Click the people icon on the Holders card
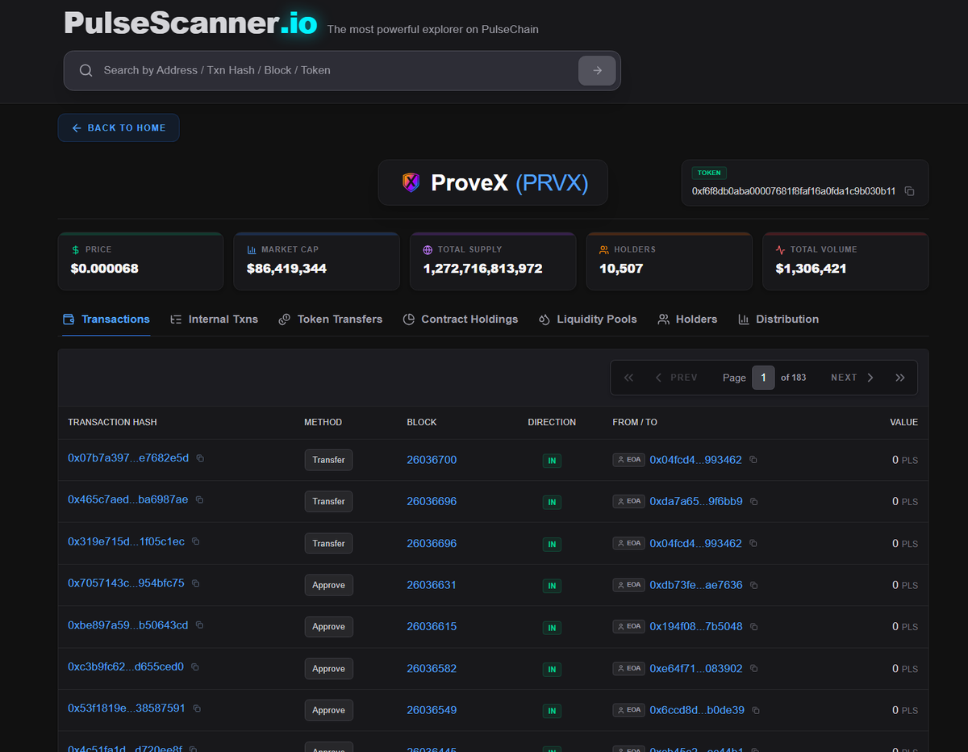The width and height of the screenshot is (968, 752). (x=604, y=249)
